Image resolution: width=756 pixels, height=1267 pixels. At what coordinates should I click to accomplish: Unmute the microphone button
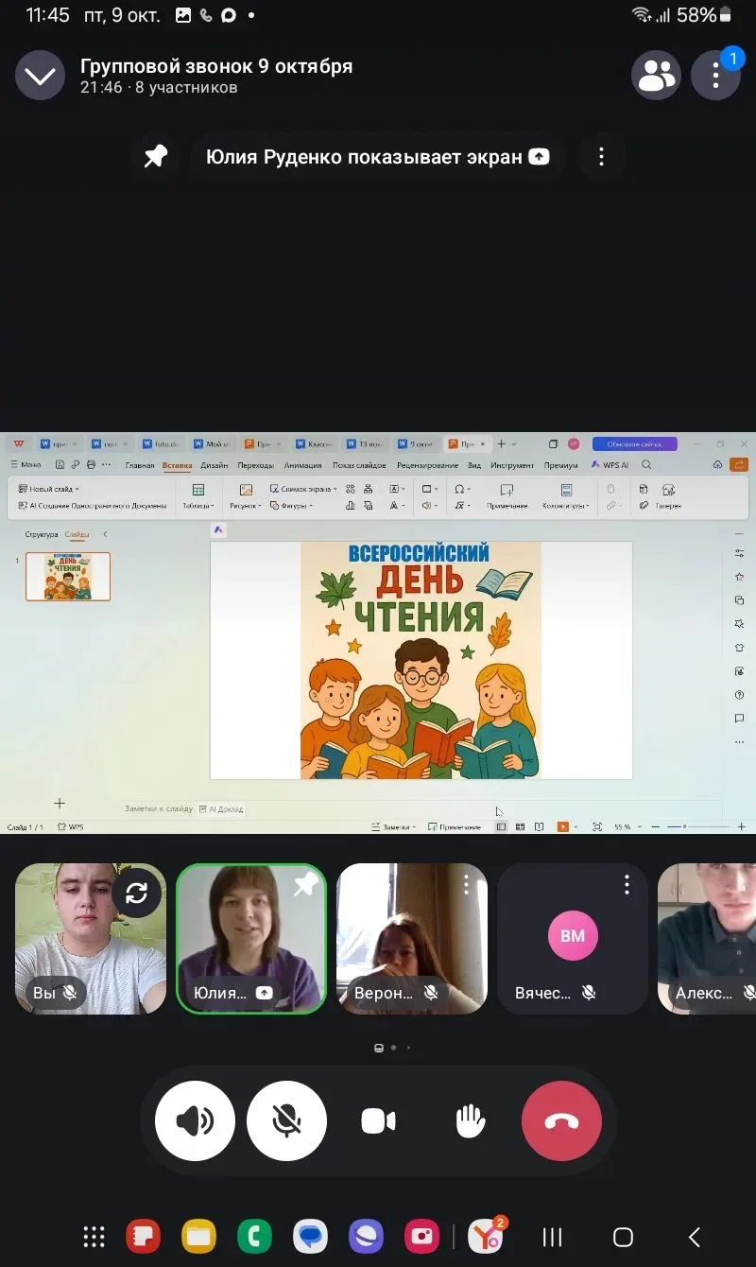point(286,1120)
